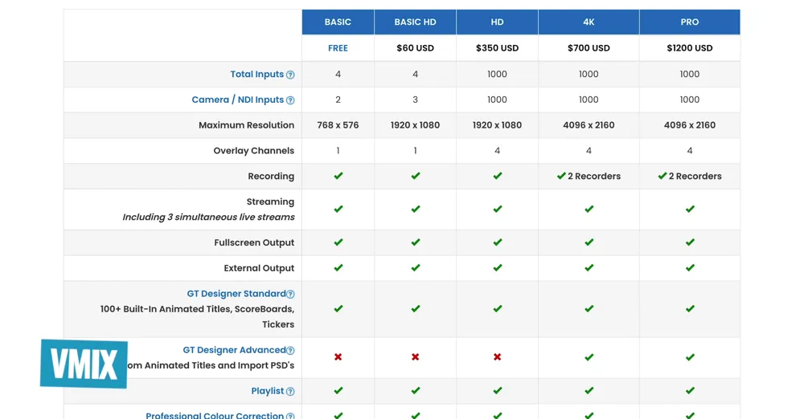Select the 4K column header
This screenshot has width=804, height=419.
click(x=589, y=22)
